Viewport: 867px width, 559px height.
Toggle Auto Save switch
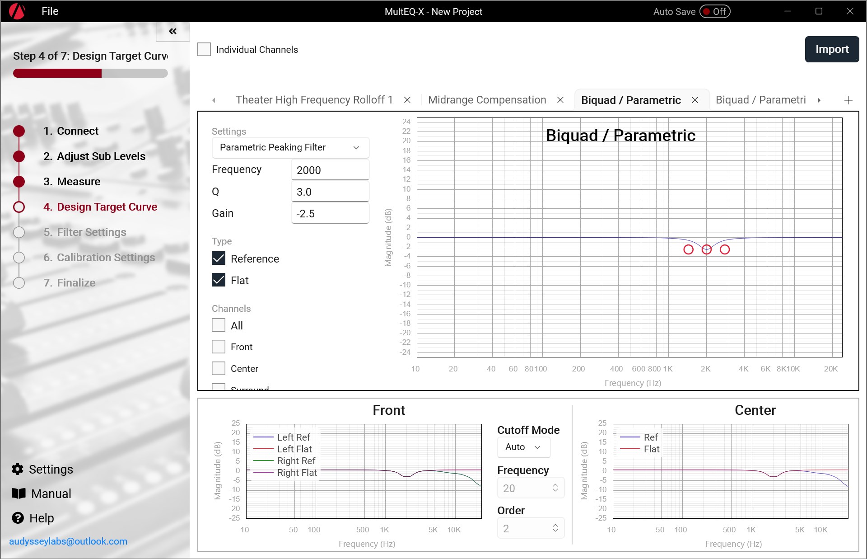715,11
